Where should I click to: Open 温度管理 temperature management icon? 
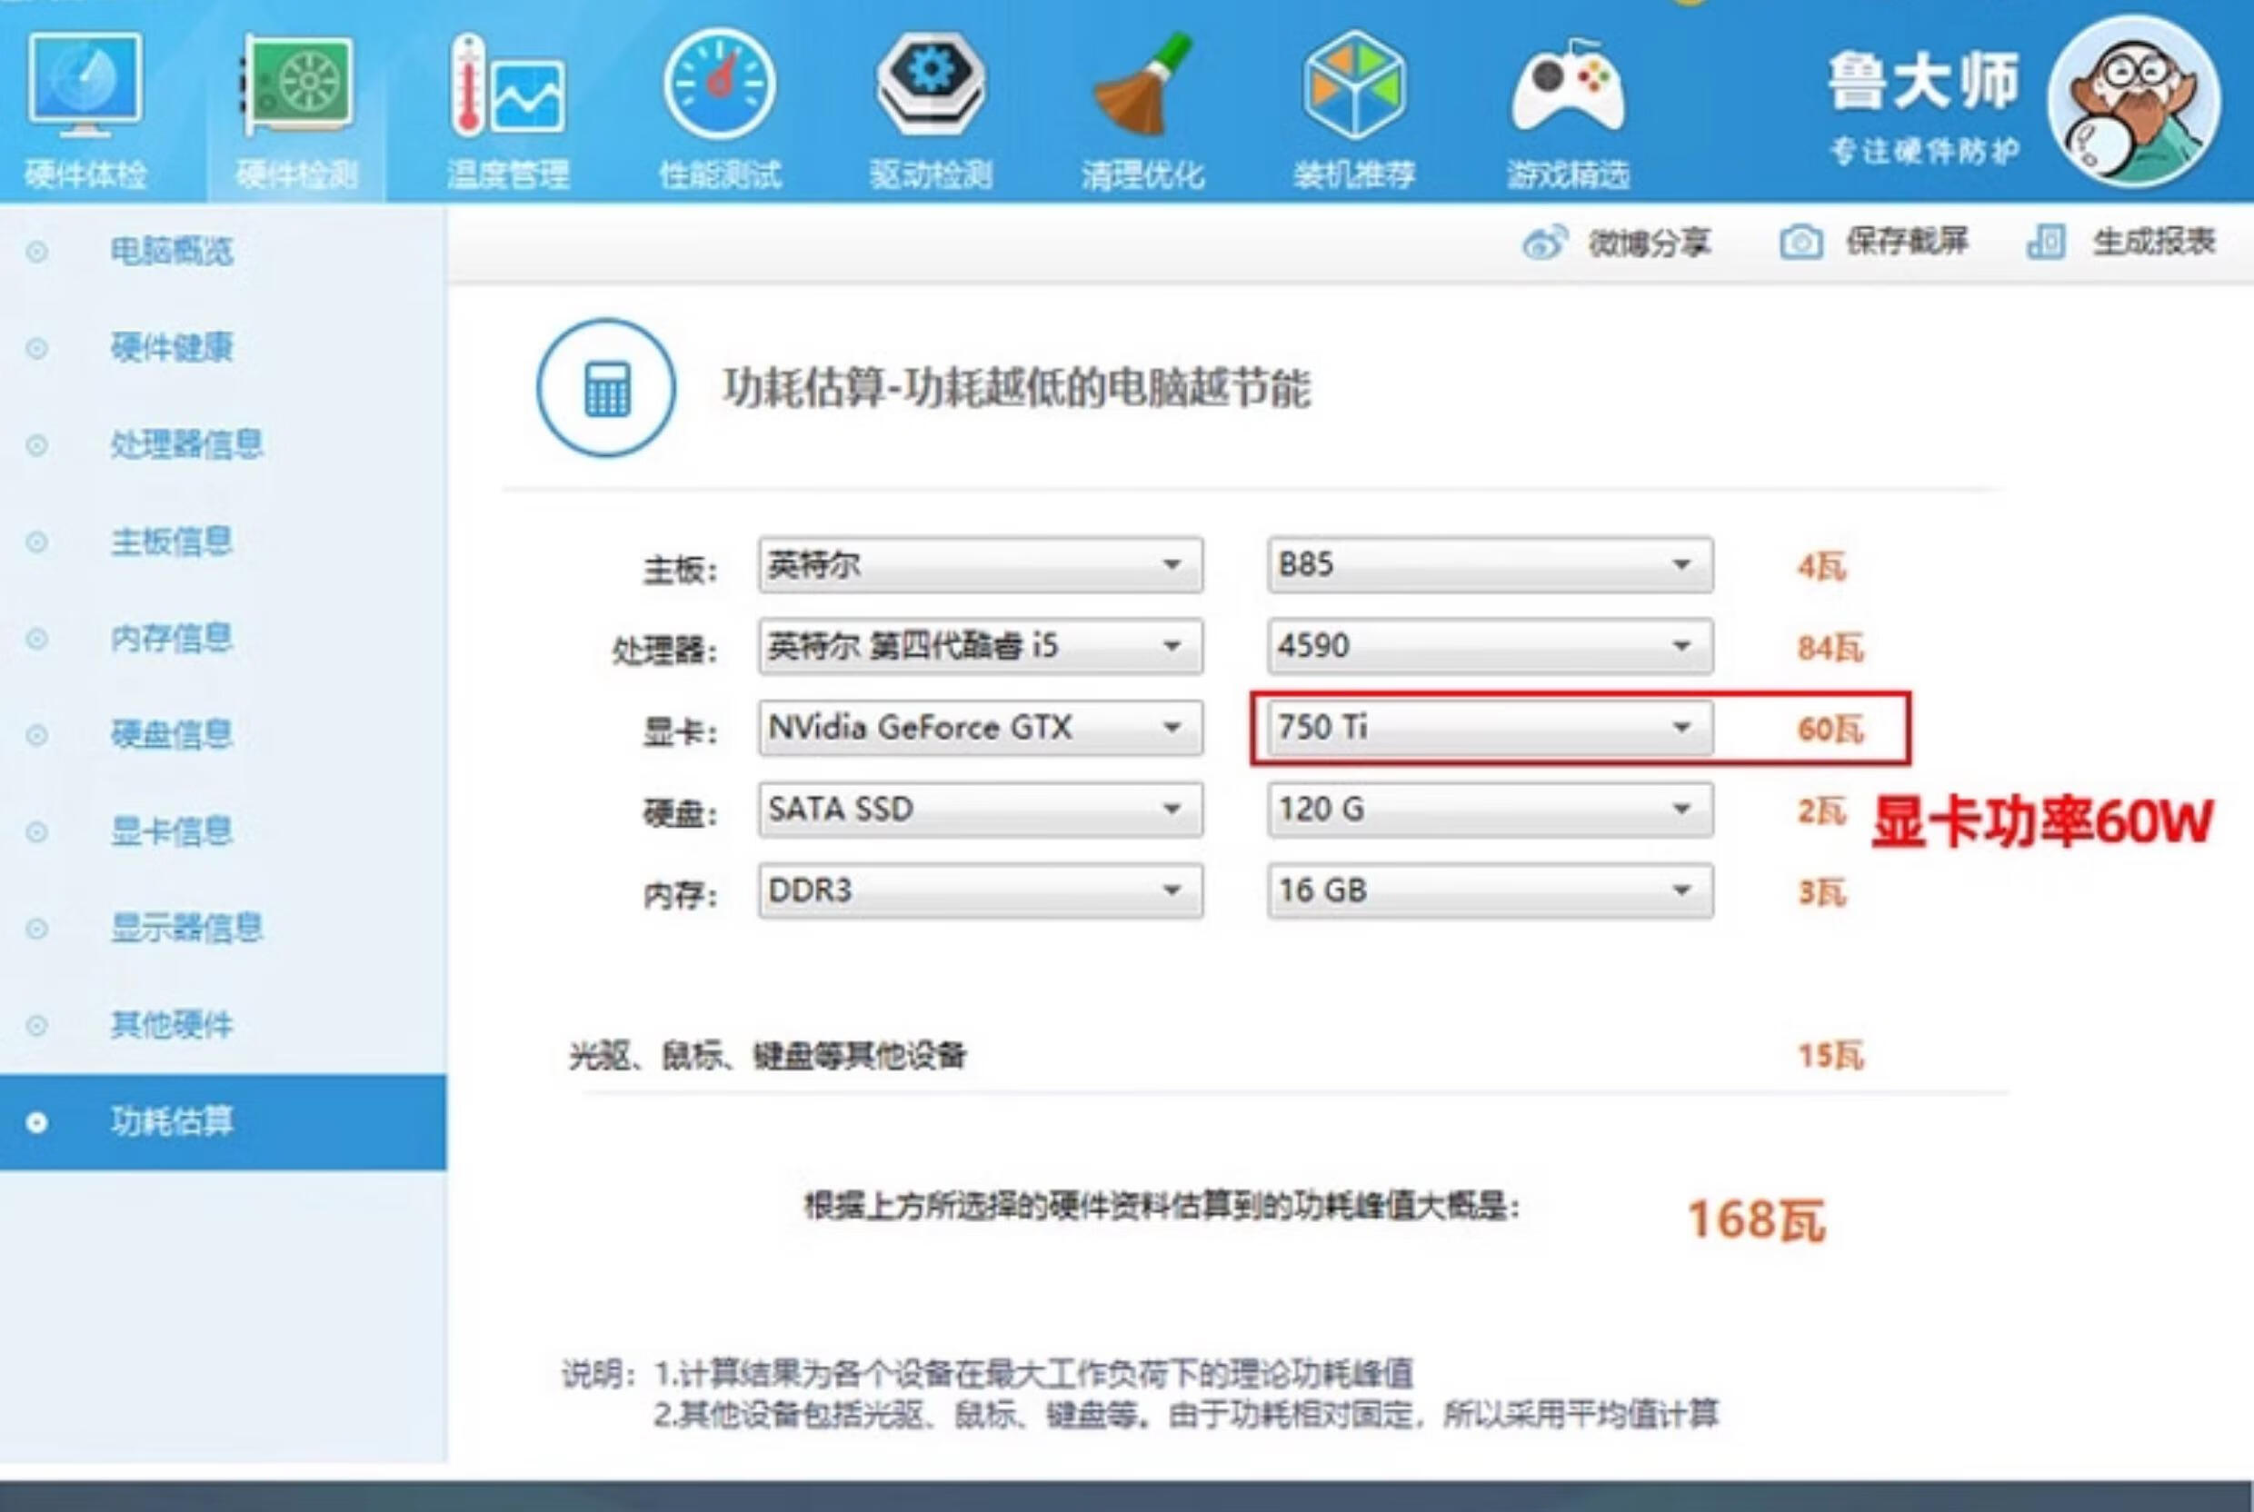coord(507,85)
